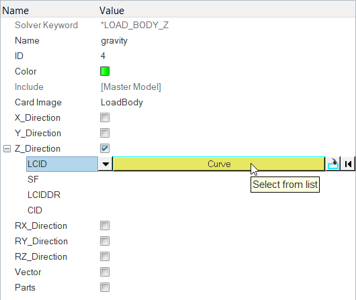Click the yellow Curve selector button
The width and height of the screenshot is (356, 300).
coord(219,164)
